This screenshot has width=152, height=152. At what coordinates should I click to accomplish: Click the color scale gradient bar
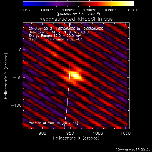pos(78,4)
